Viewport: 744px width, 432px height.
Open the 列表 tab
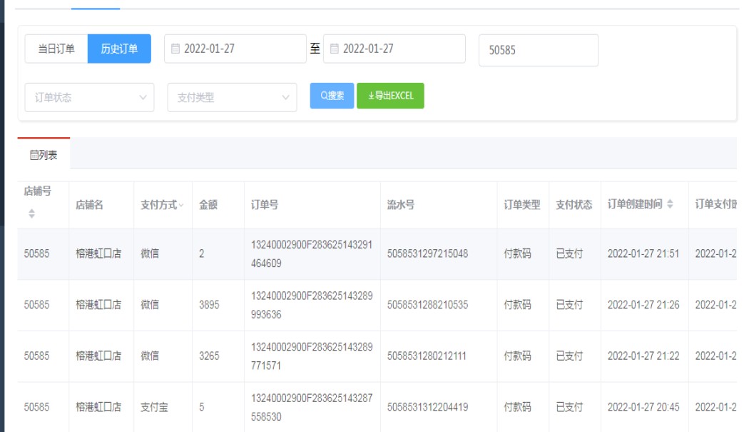pos(44,154)
